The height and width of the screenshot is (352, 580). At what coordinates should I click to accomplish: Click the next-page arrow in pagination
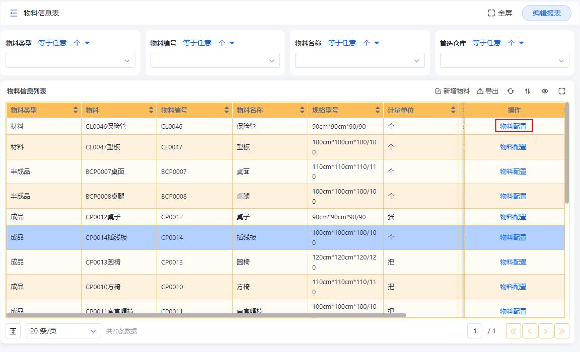(x=545, y=331)
